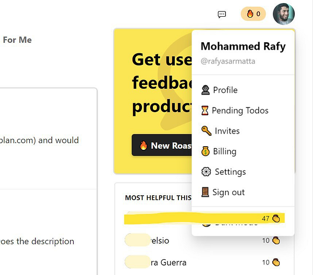313x275 pixels.
Task: Click the key icon beside Invites
Action: (x=206, y=131)
